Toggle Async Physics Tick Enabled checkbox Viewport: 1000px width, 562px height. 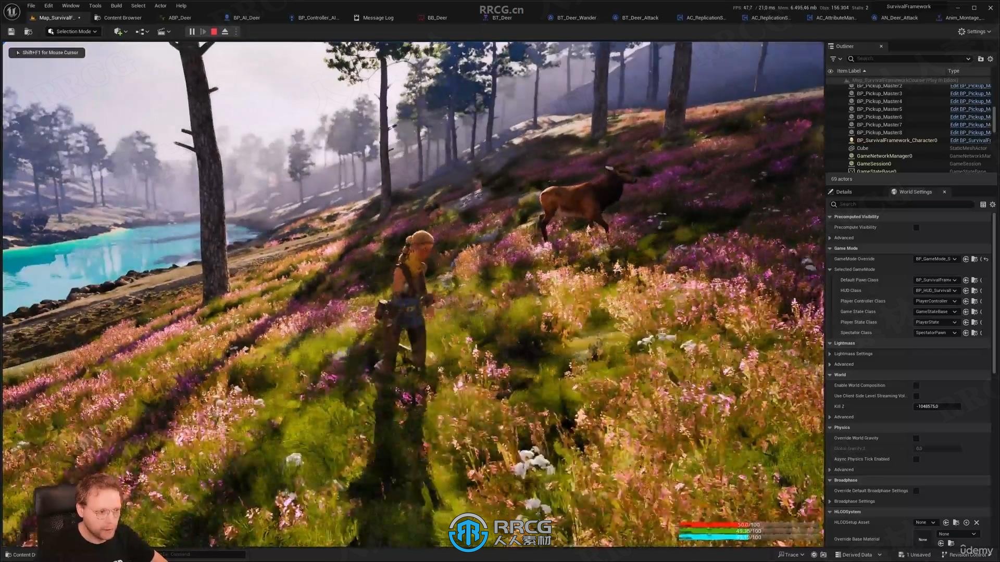(x=916, y=459)
